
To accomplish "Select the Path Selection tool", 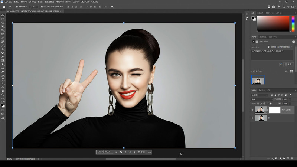I will (x=3, y=83).
